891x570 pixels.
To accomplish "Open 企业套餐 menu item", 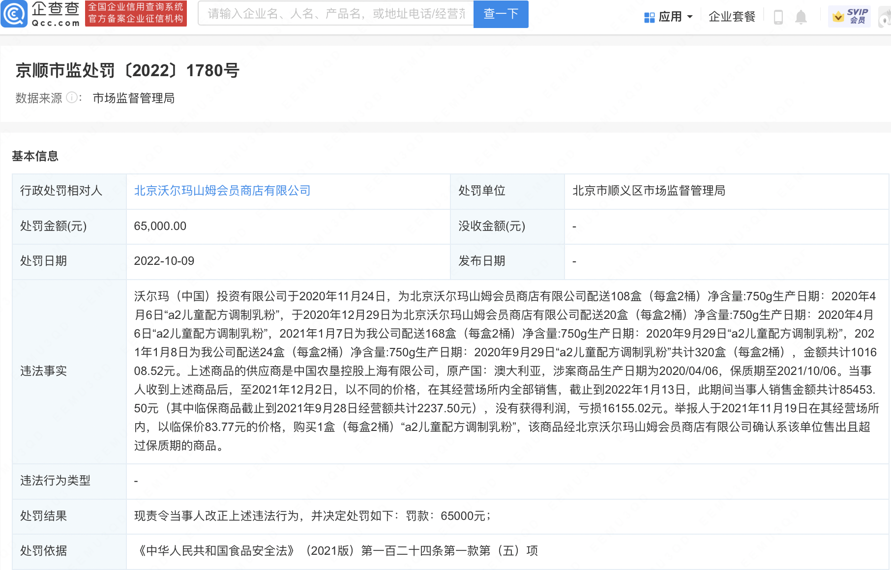I will point(732,17).
